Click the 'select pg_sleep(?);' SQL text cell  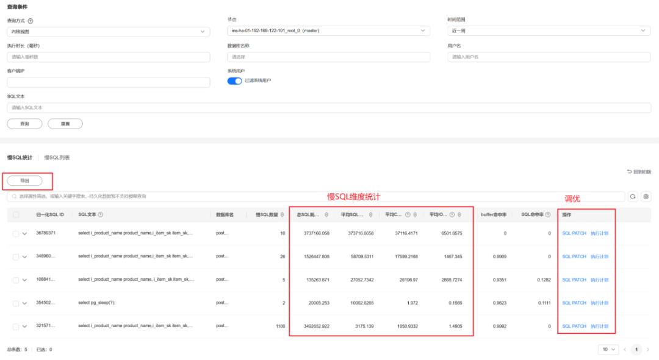tap(96, 303)
